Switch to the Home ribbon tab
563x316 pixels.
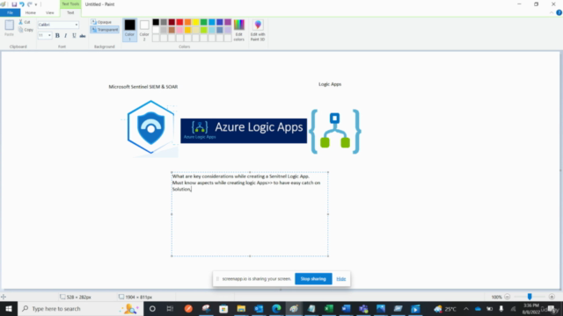coord(31,12)
